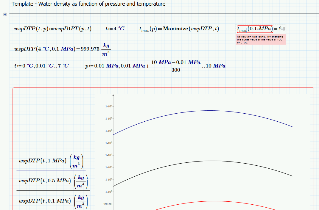The image size is (319, 210).
Task: Click the blue trace style line under 1 MPa legend
Action: pos(51,170)
